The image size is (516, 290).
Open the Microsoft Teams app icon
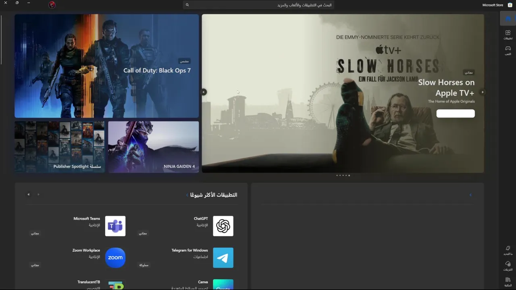tap(115, 226)
